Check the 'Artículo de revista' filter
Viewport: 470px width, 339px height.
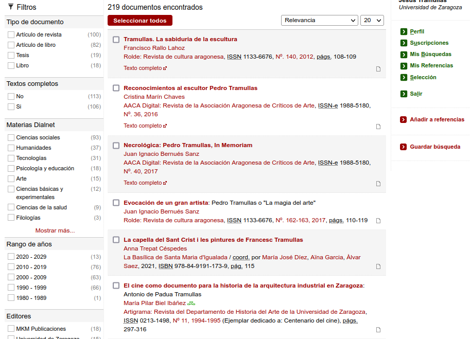click(11, 35)
